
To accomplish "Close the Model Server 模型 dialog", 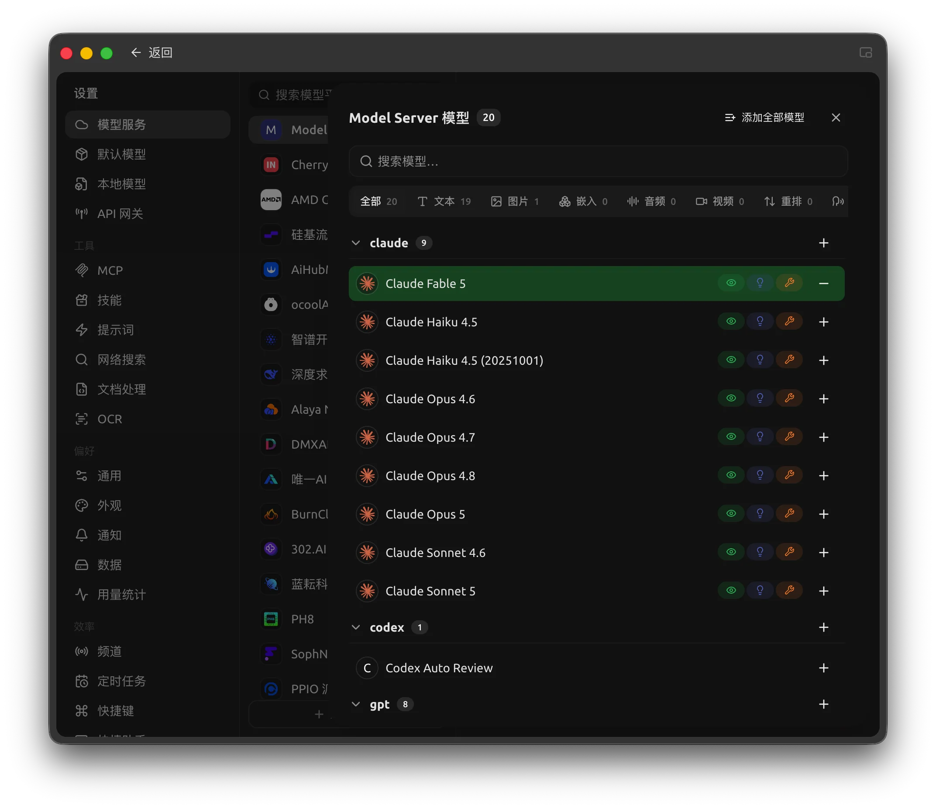I will click(836, 118).
